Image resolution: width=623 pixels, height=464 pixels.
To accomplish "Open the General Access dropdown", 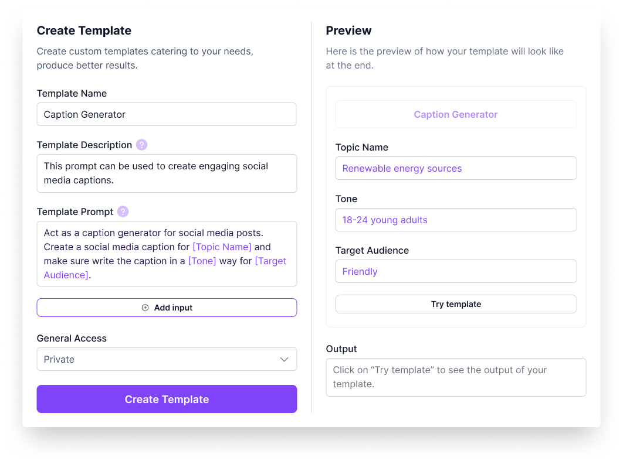I will tap(167, 359).
